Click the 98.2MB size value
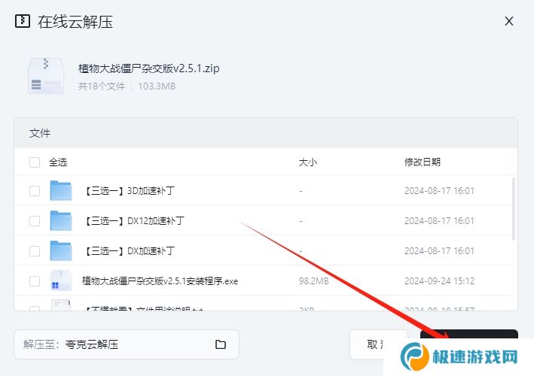The width and height of the screenshot is (534, 376). click(x=313, y=281)
